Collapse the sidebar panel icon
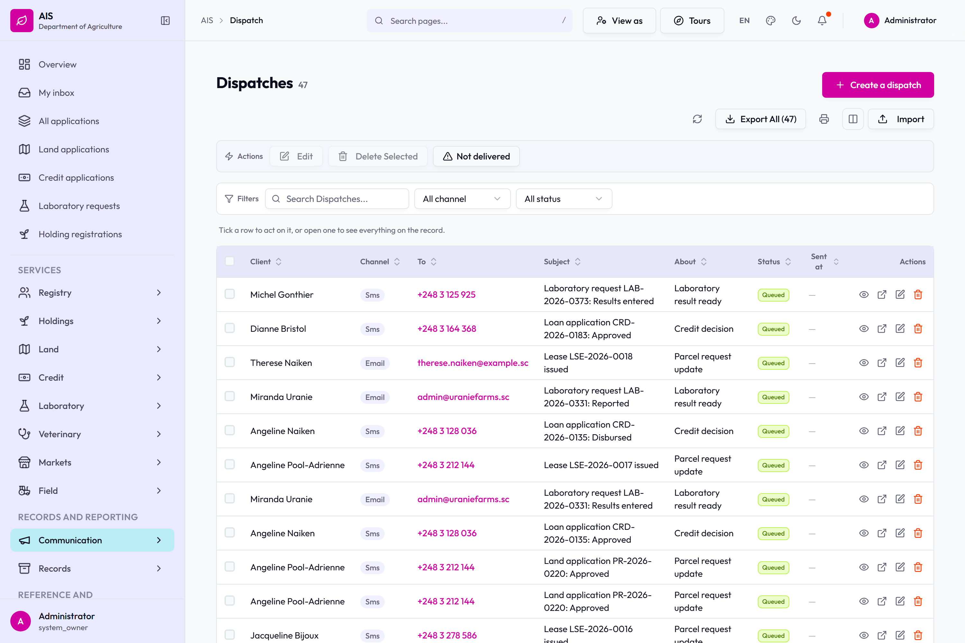 click(x=165, y=21)
